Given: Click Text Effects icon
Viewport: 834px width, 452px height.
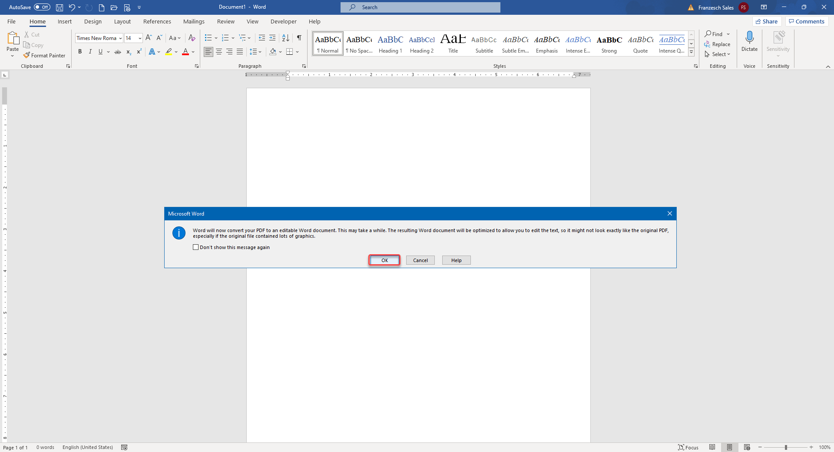Looking at the screenshot, I should (x=152, y=52).
